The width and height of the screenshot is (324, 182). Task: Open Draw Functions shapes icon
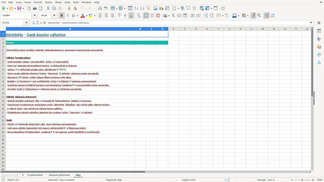coord(223,8)
